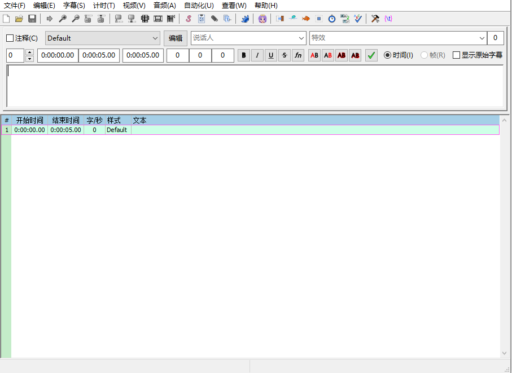Pick outline color with third AB button
This screenshot has width=512, height=373.
click(342, 55)
